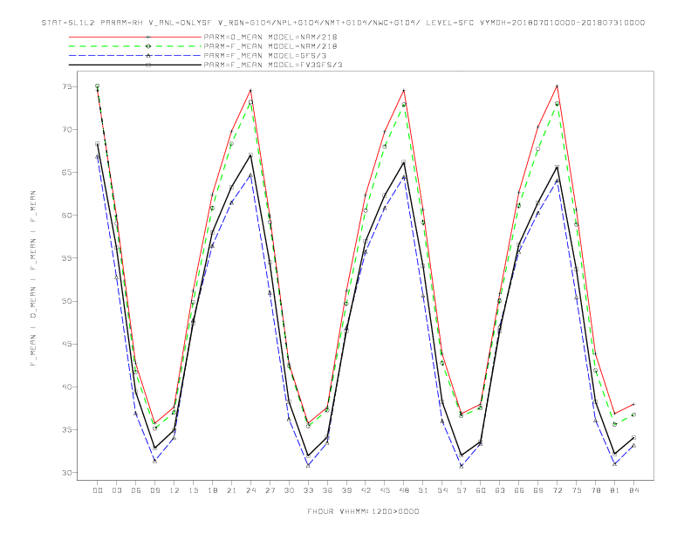Screen dimensions: 691x534
Task: Click y-axis tick label 55
Action: 66,258
